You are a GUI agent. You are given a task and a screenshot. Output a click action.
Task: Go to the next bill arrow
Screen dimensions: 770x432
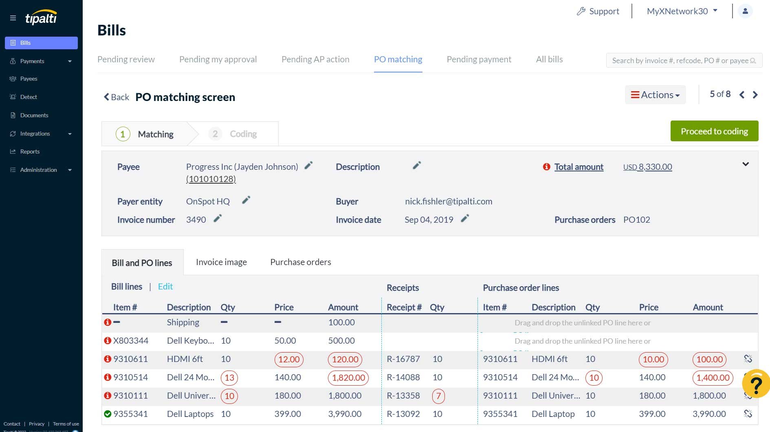755,95
